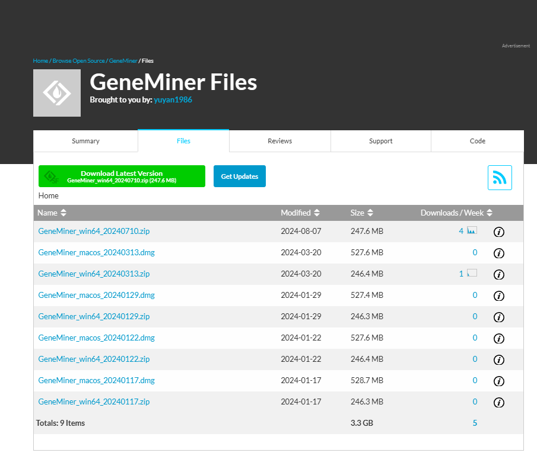537x456 pixels.
Task: Click the GeneMiner Files heading
Action: click(x=173, y=82)
